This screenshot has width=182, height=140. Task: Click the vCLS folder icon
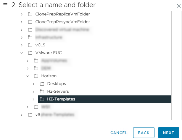[30, 45]
